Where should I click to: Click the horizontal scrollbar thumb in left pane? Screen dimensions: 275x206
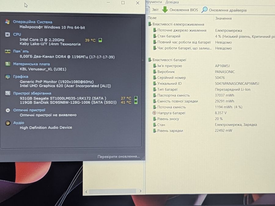click(112, 191)
